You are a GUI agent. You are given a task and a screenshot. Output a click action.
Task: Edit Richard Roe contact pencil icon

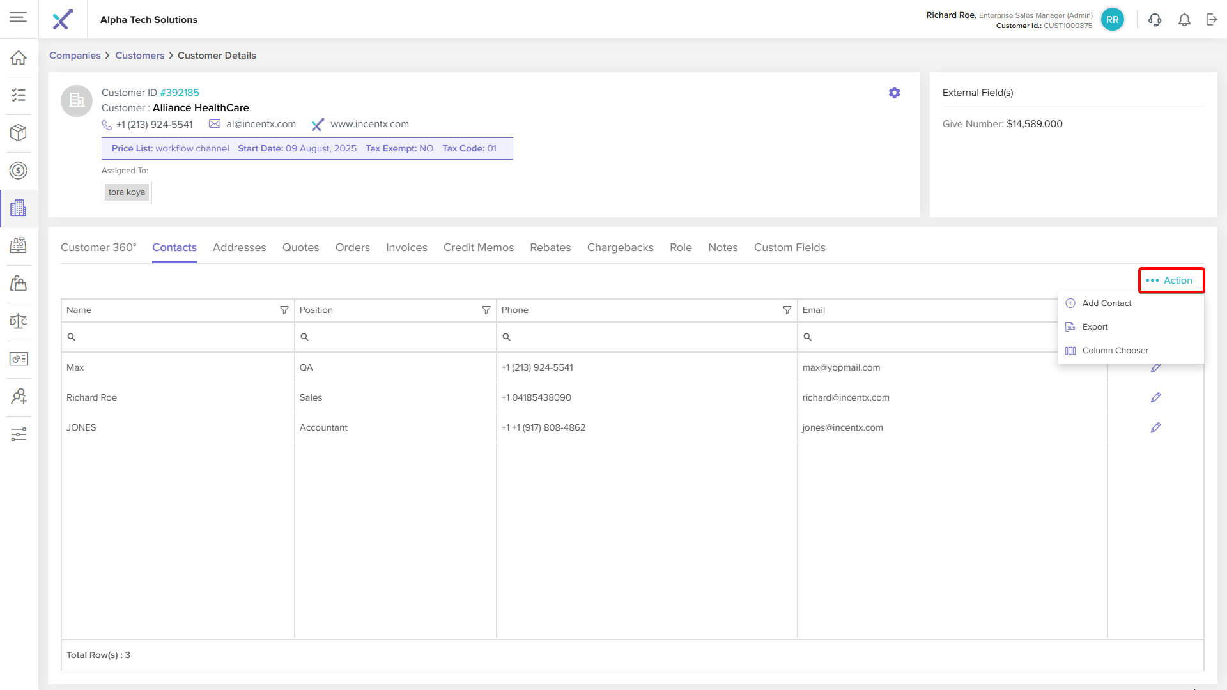coord(1155,397)
